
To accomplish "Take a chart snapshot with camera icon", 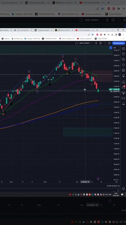I will point(109,43).
